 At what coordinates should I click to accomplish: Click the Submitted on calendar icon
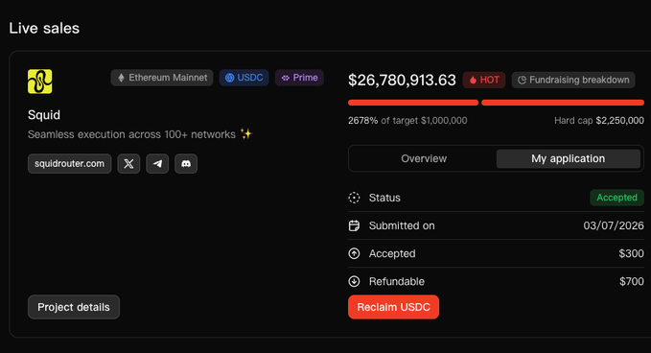[x=354, y=225]
